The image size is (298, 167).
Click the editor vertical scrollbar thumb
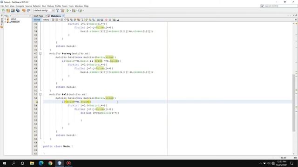click(294, 103)
